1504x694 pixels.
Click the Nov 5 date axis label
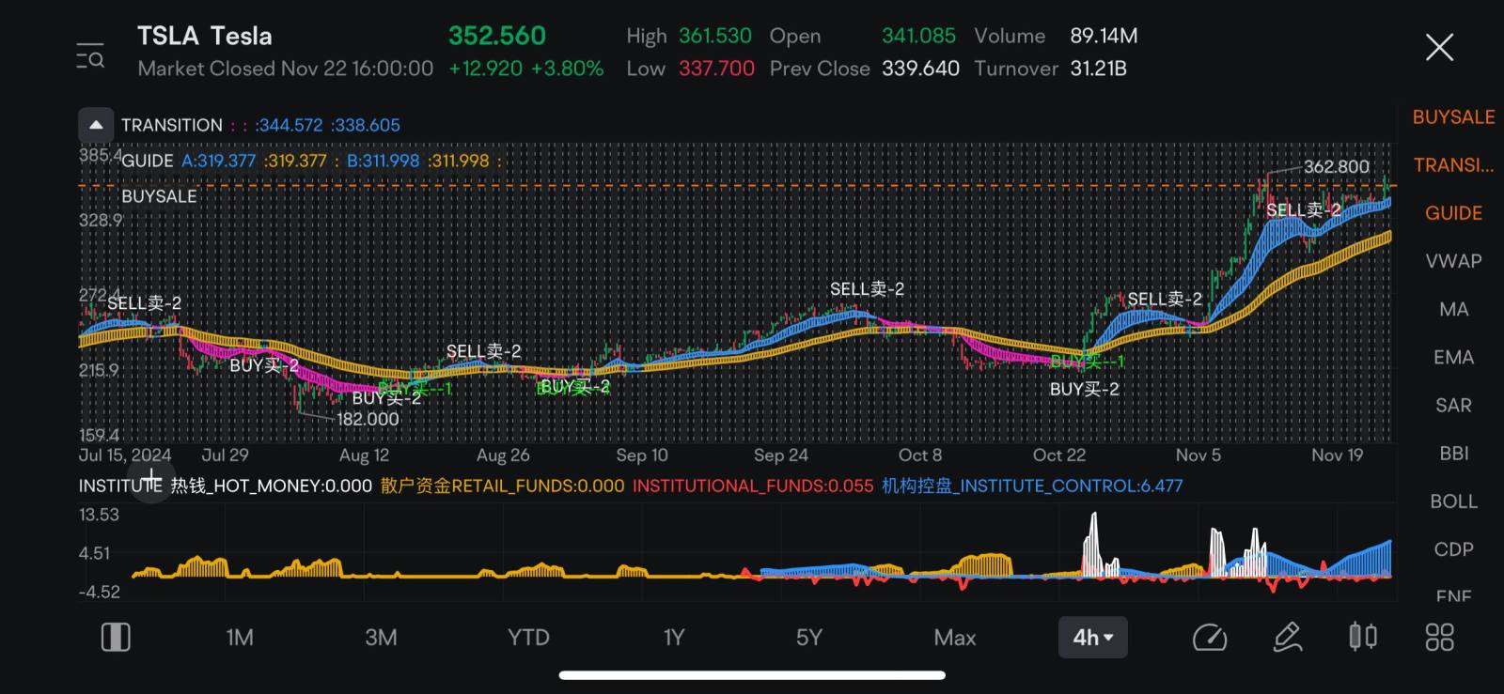pyautogui.click(x=1198, y=455)
